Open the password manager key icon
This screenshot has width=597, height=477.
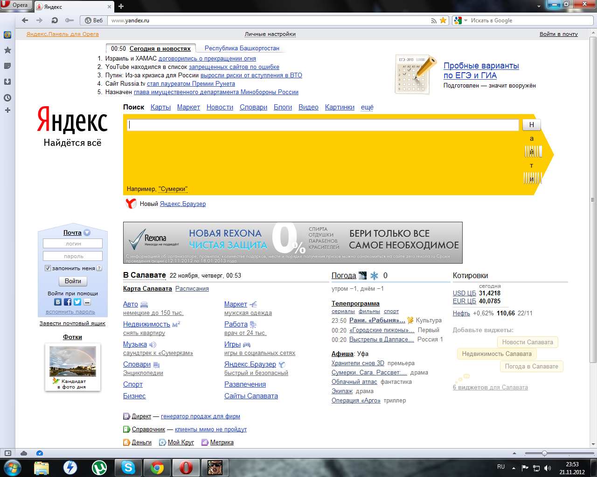69,20
